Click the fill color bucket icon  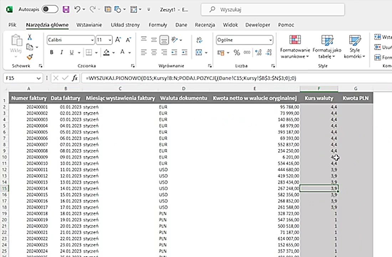(106, 52)
